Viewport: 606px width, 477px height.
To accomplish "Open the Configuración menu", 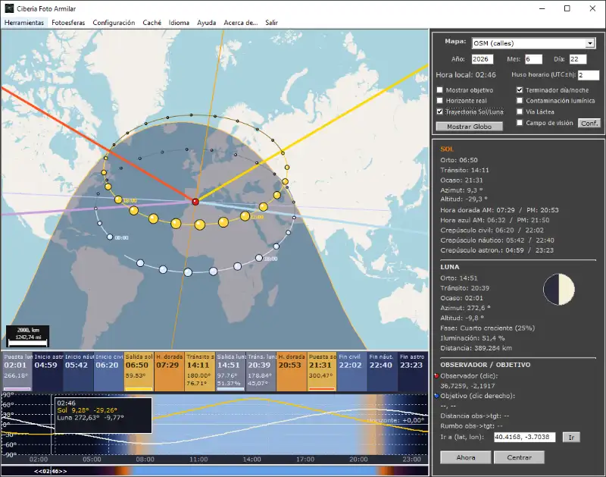I will tap(114, 23).
